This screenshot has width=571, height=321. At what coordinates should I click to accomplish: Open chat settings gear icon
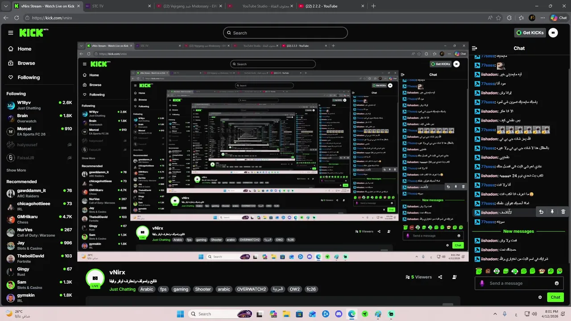(540, 297)
